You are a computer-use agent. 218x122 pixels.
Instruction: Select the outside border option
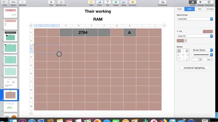coord(179,51)
